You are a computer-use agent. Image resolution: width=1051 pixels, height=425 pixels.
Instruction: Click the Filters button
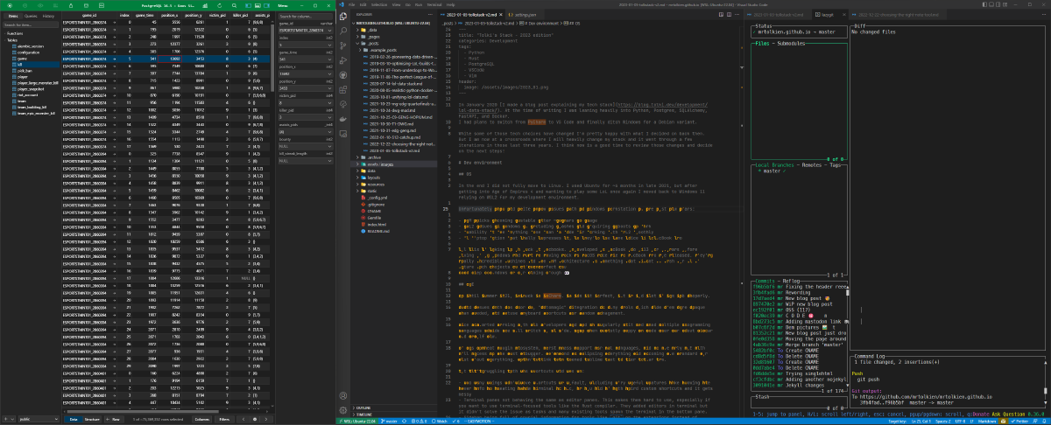click(224, 419)
